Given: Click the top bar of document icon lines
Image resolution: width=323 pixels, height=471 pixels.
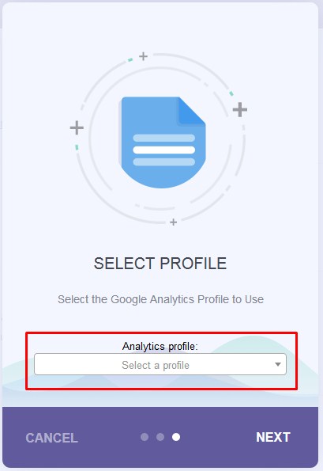Looking at the screenshot, I should 164,138.
